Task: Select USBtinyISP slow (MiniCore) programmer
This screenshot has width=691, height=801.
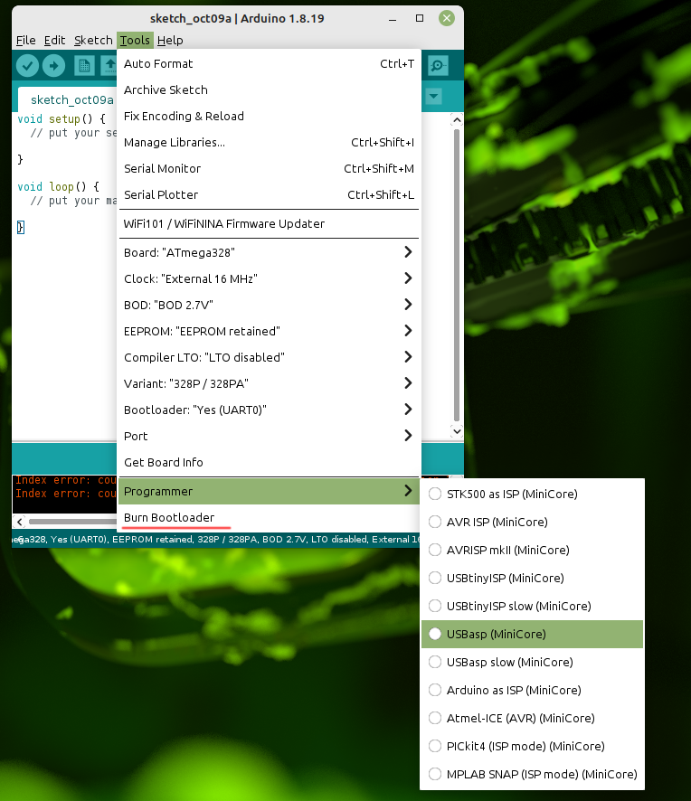Action: tap(532, 607)
